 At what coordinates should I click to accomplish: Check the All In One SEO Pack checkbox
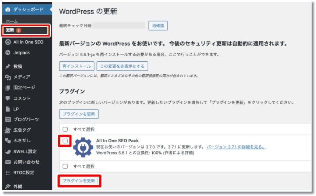(x=65, y=141)
